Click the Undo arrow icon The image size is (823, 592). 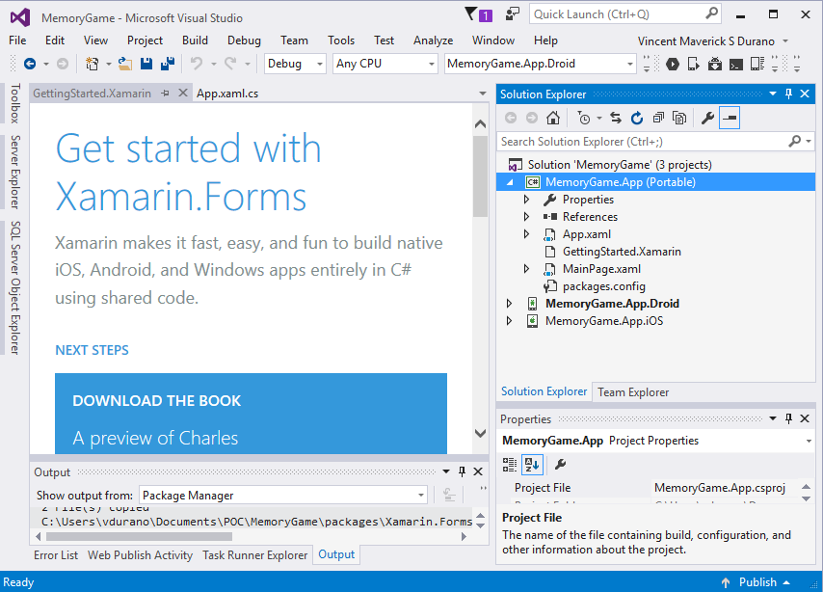tap(197, 64)
